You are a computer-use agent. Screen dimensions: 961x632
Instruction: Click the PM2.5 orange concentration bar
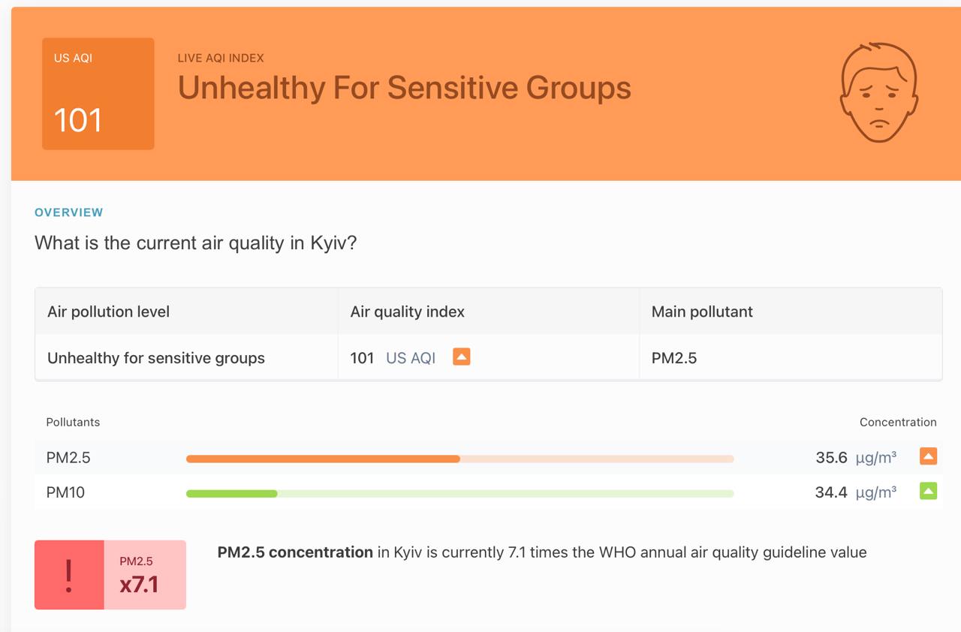point(323,459)
